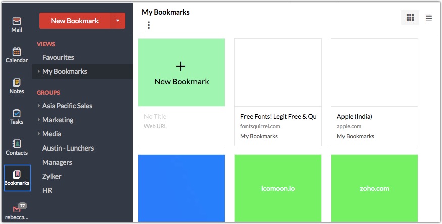Viewport: 442px width, 224px height.
Task: Switch to grid view
Action: (x=410, y=18)
